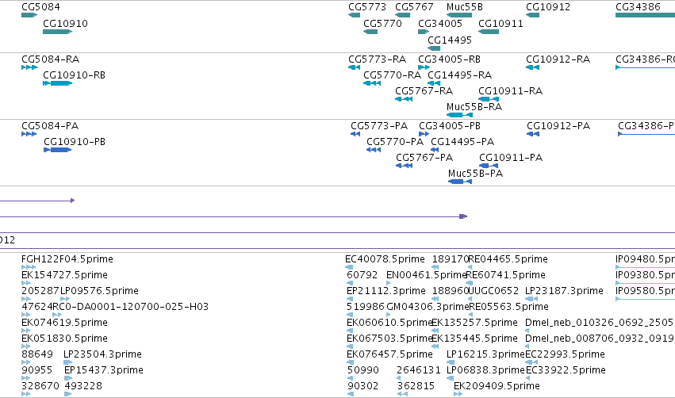The height and width of the screenshot is (398, 675).
Task: Click the CG5773-RA transcript glyph
Action: 354,67
